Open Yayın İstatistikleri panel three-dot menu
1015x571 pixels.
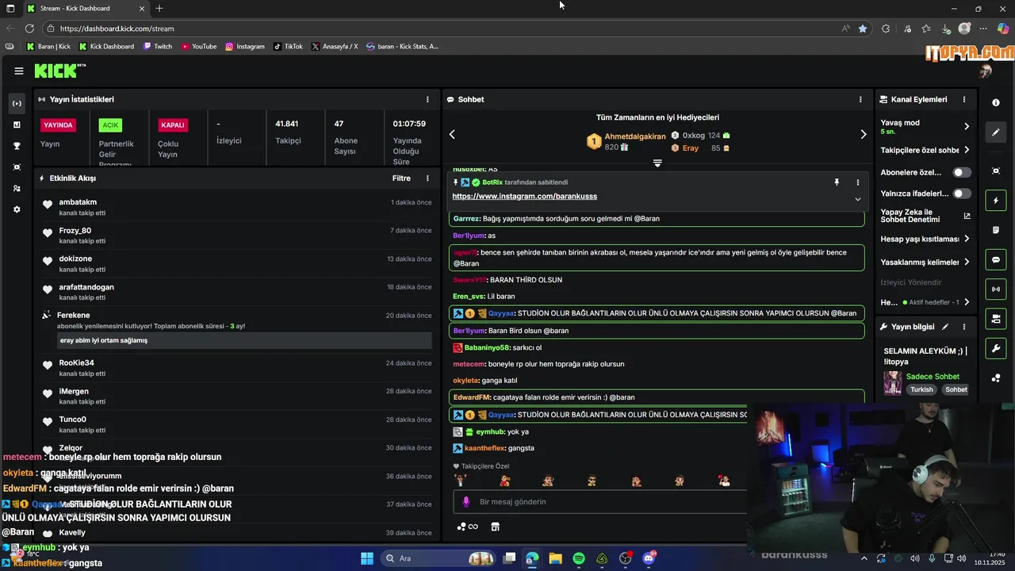click(427, 100)
